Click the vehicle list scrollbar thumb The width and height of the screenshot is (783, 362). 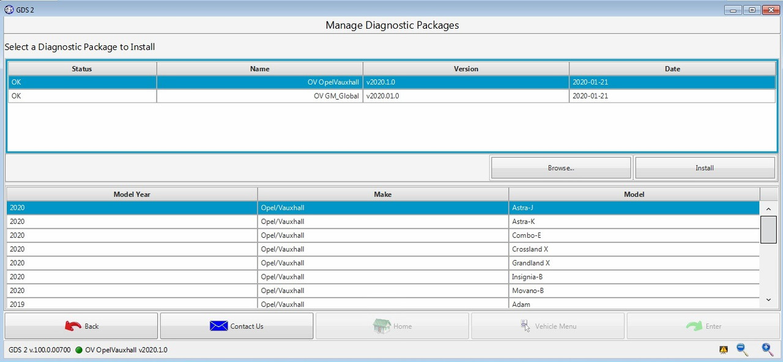[x=768, y=229]
